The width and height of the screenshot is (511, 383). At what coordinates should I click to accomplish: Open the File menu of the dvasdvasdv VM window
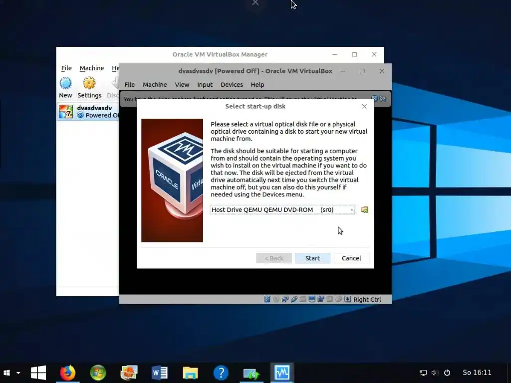click(129, 85)
